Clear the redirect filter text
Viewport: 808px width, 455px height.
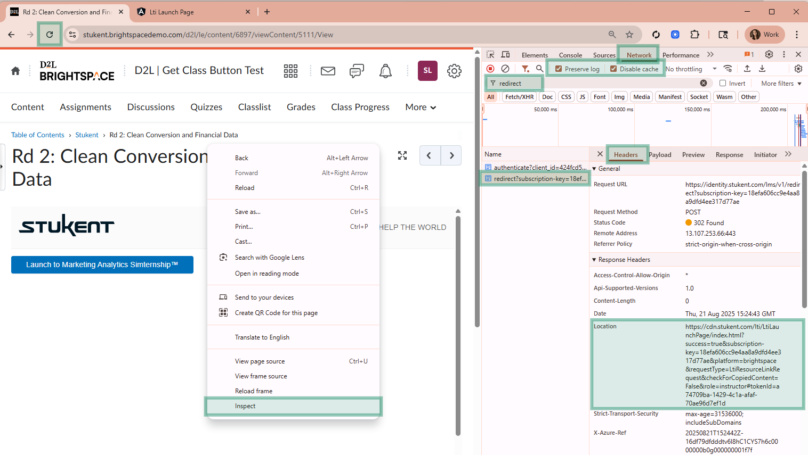(x=704, y=83)
